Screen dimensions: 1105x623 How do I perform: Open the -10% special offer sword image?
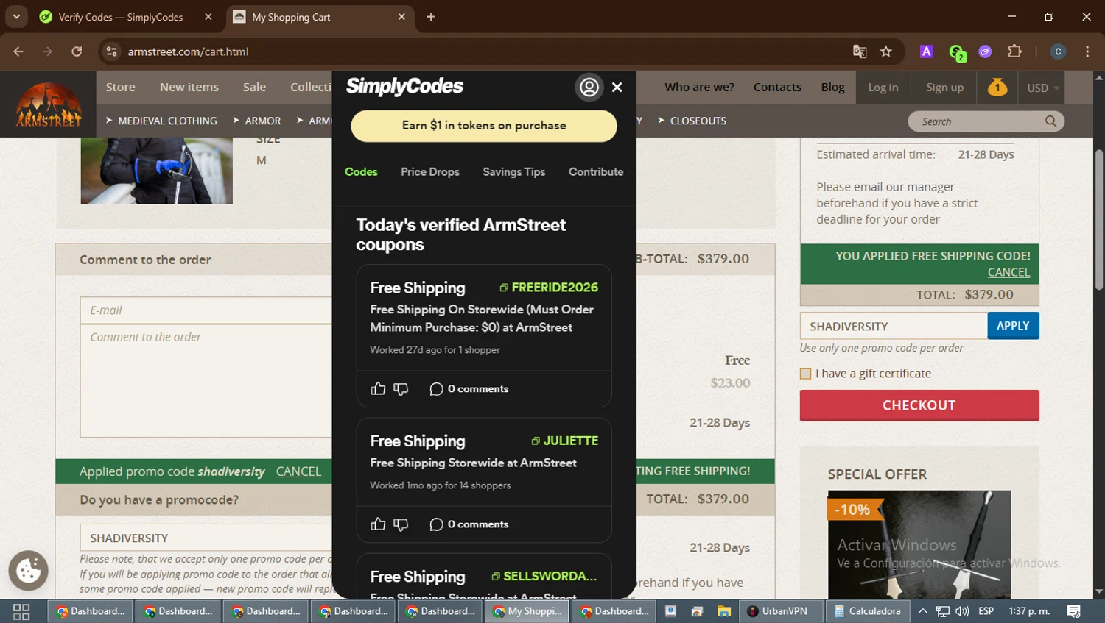919,544
